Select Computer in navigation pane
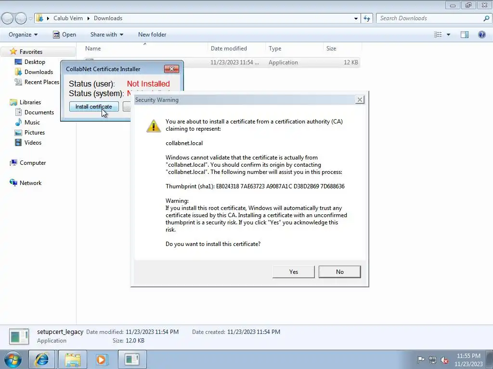Viewport: 493px width, 369px height. point(33,163)
